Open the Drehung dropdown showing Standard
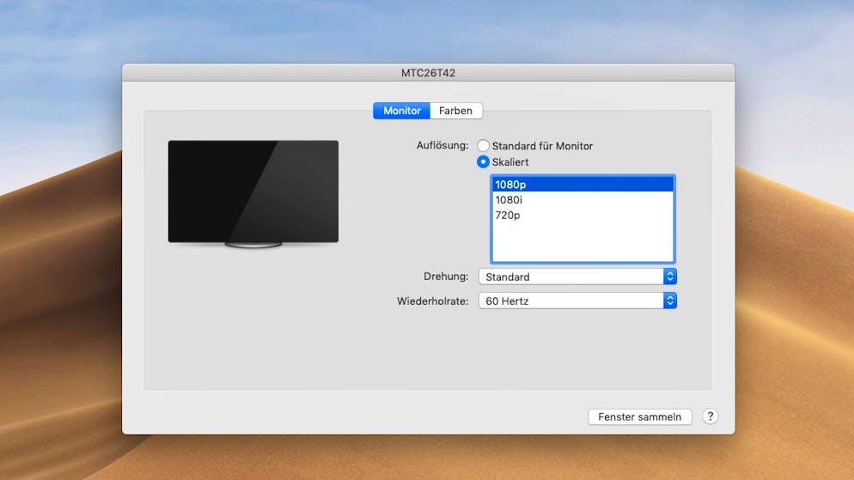 tap(578, 276)
